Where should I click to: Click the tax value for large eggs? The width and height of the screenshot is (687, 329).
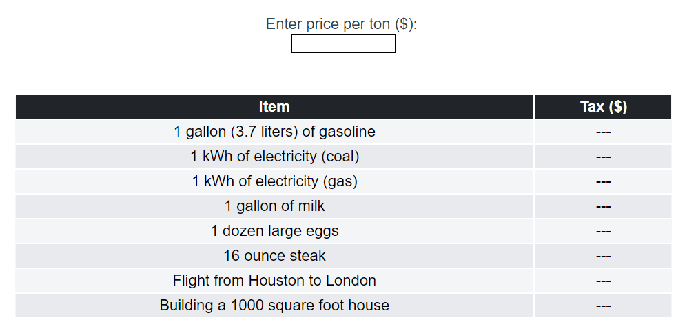click(x=603, y=231)
